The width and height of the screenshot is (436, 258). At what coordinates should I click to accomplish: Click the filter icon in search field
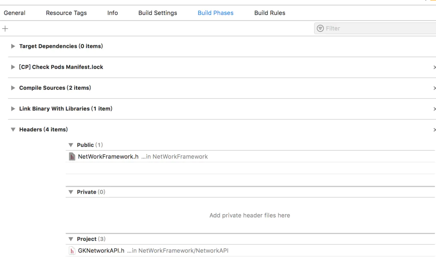[320, 28]
